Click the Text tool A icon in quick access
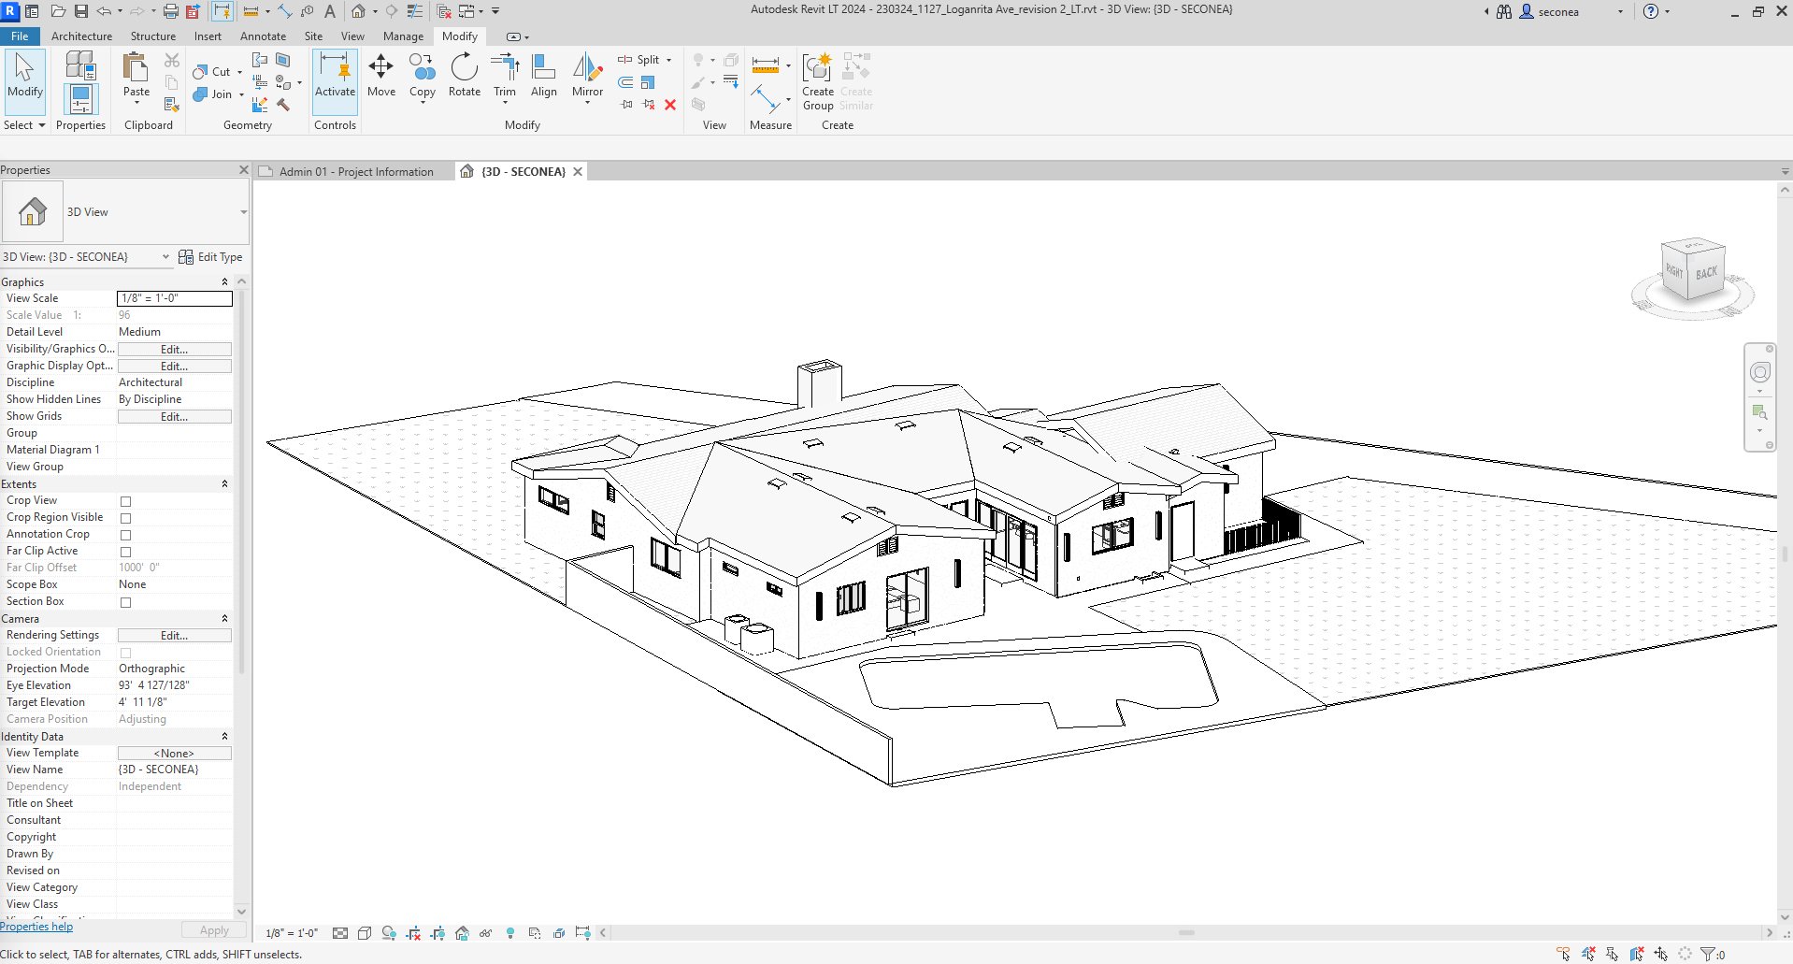 pyautogui.click(x=330, y=11)
